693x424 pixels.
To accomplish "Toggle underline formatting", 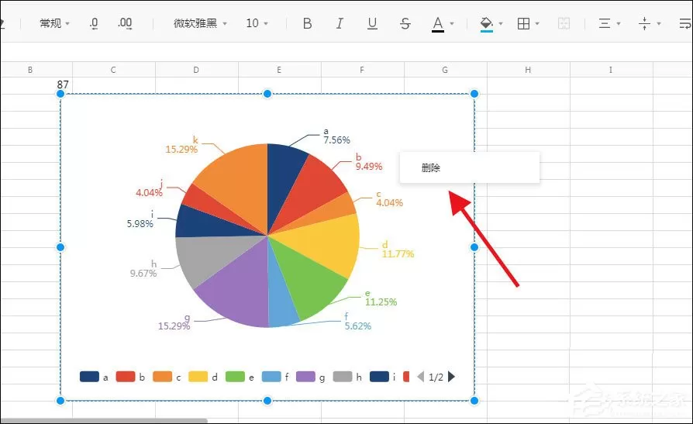I will pyautogui.click(x=372, y=23).
